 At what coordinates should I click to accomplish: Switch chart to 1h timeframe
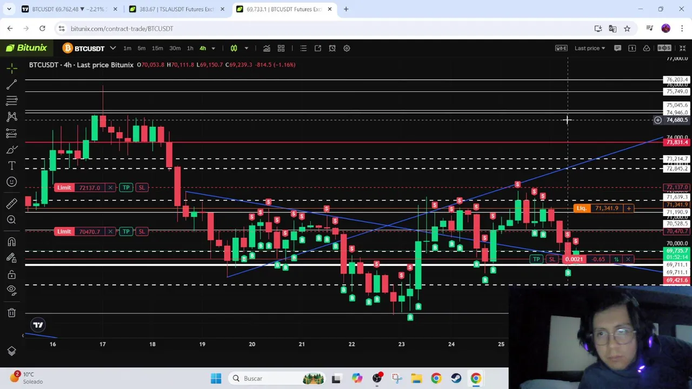[x=190, y=48]
